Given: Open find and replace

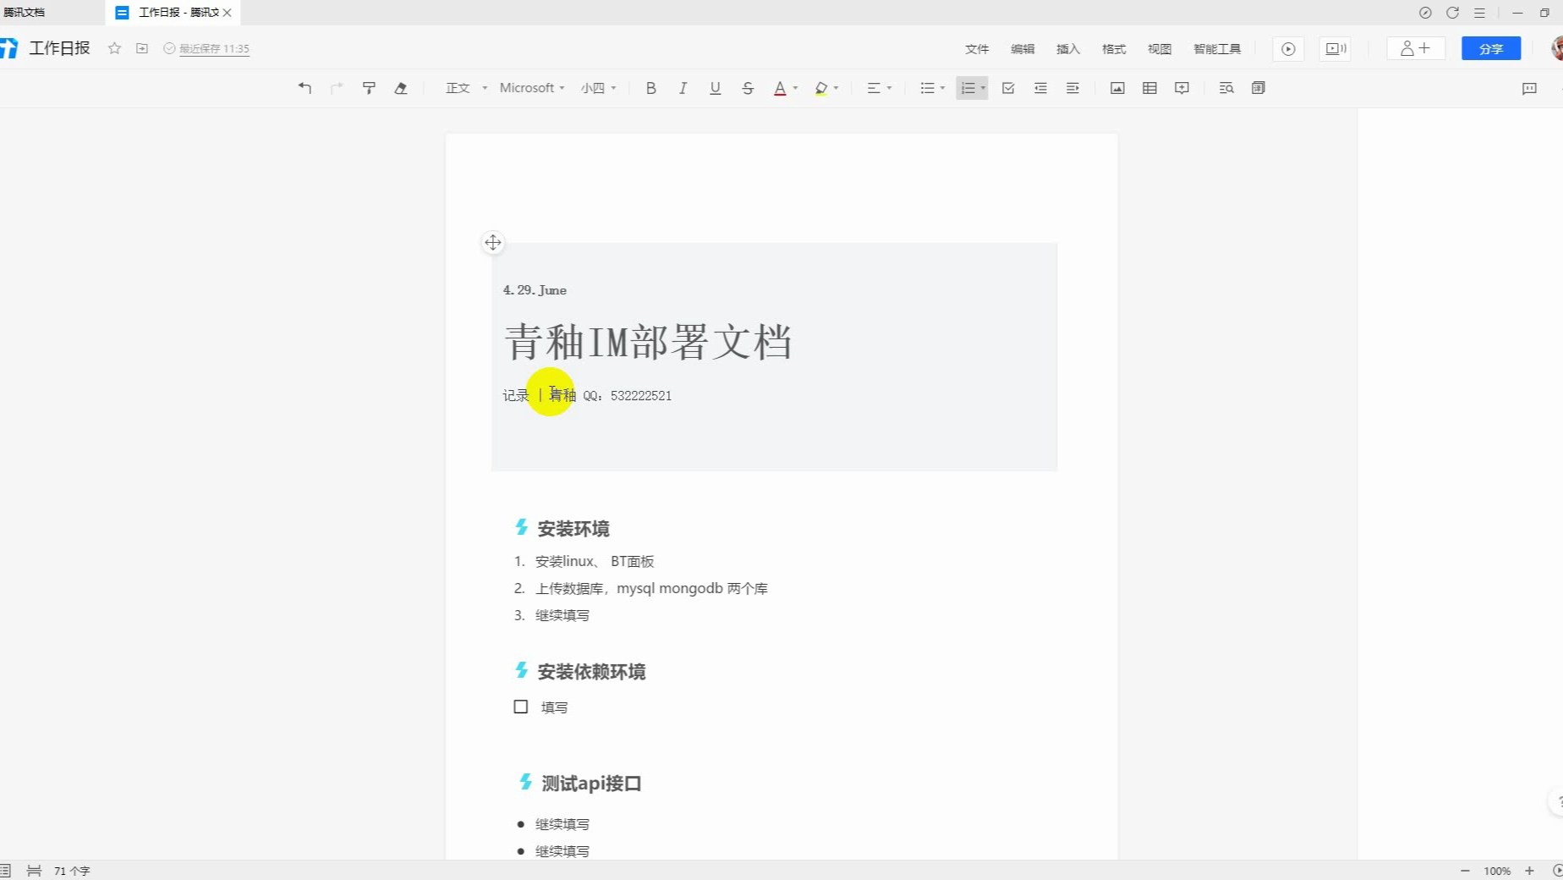Looking at the screenshot, I should pyautogui.click(x=1226, y=88).
